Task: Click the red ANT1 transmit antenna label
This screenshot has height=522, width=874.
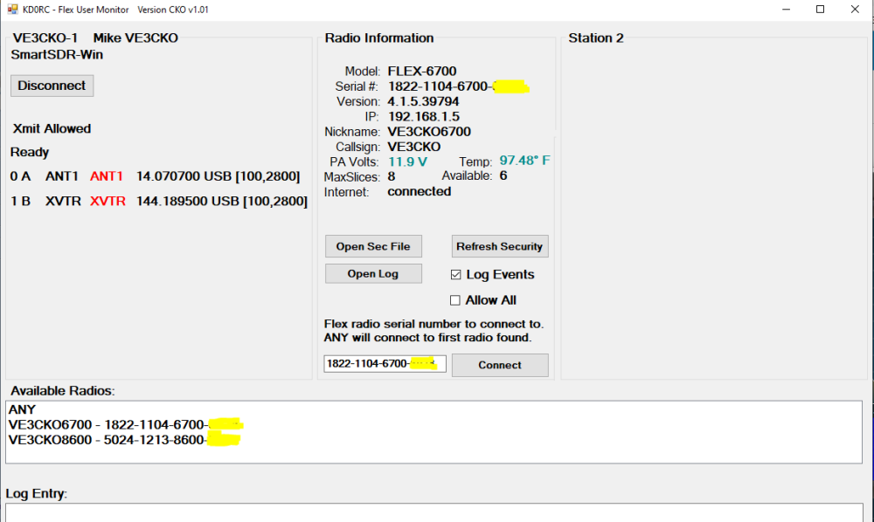Action: (x=107, y=176)
